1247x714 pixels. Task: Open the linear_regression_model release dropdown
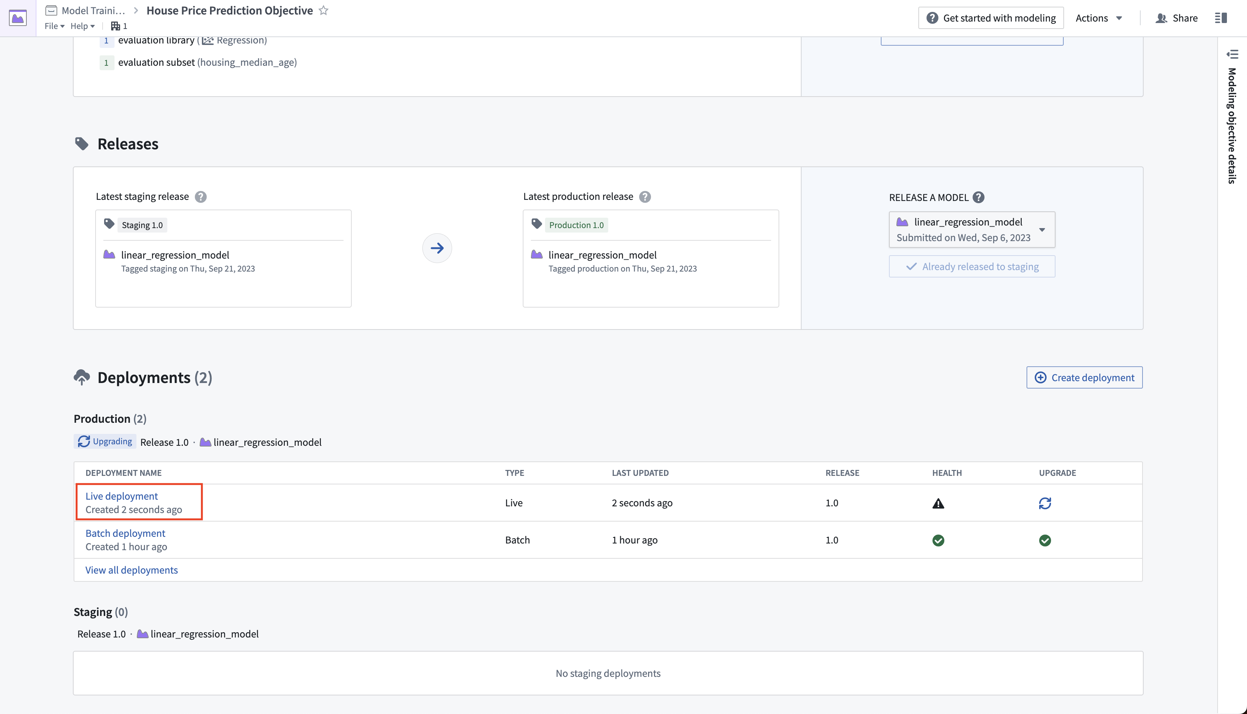(972, 230)
